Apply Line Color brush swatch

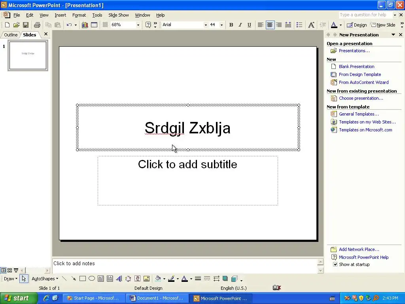(171, 279)
